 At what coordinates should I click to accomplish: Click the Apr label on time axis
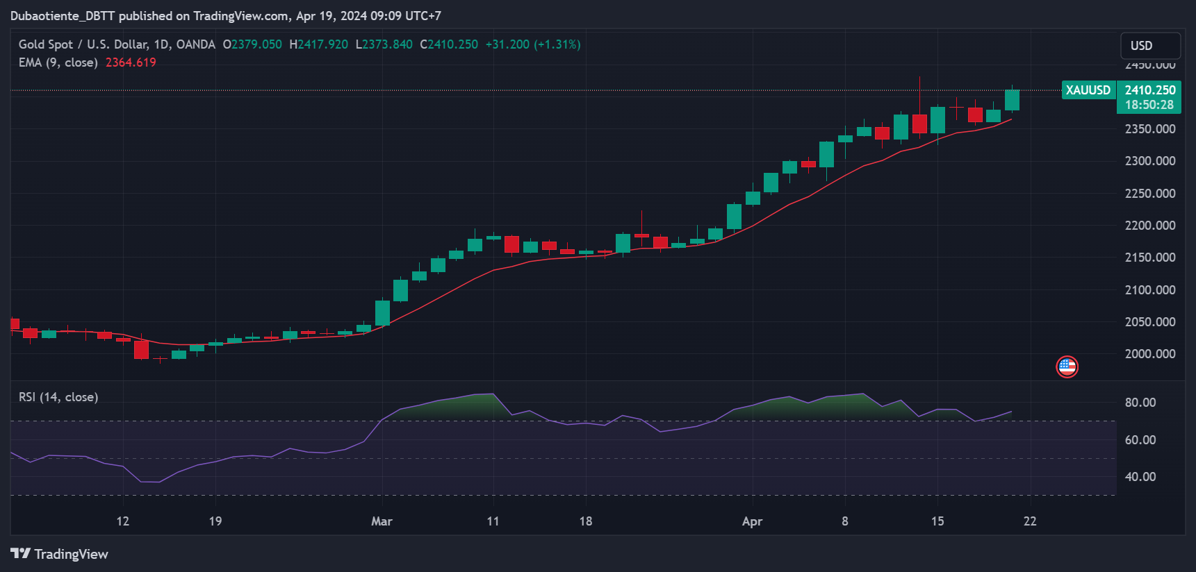pos(752,521)
